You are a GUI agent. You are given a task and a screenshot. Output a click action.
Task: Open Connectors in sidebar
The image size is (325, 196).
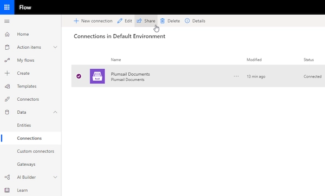coord(28,99)
